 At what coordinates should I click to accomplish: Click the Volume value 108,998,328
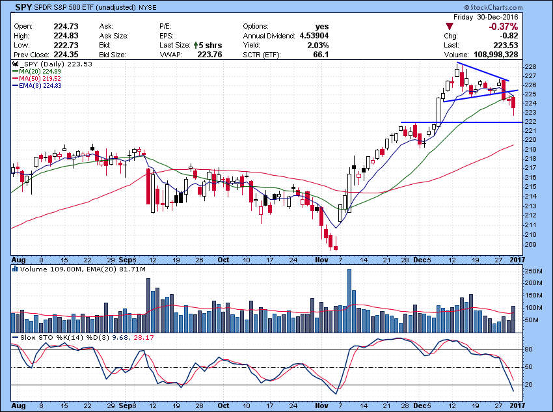coord(495,55)
